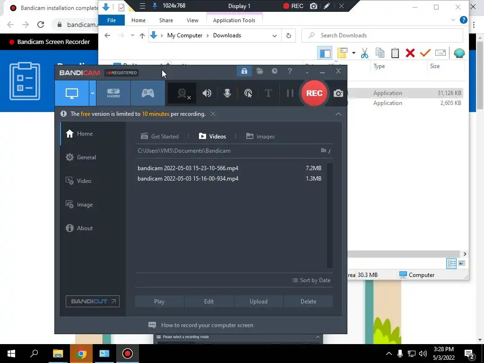Dismiss the free version limit notice
The image size is (484, 363).
pos(213,114)
